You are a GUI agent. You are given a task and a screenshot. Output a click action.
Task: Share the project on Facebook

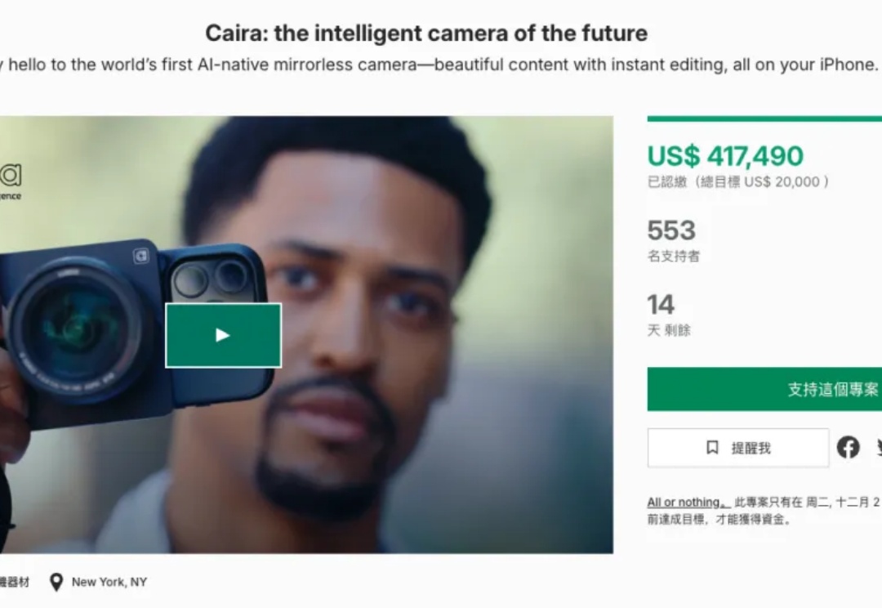coord(848,448)
